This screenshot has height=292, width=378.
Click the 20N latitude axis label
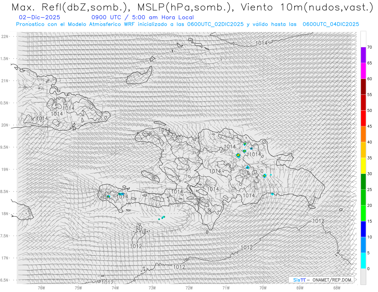coord(5,125)
